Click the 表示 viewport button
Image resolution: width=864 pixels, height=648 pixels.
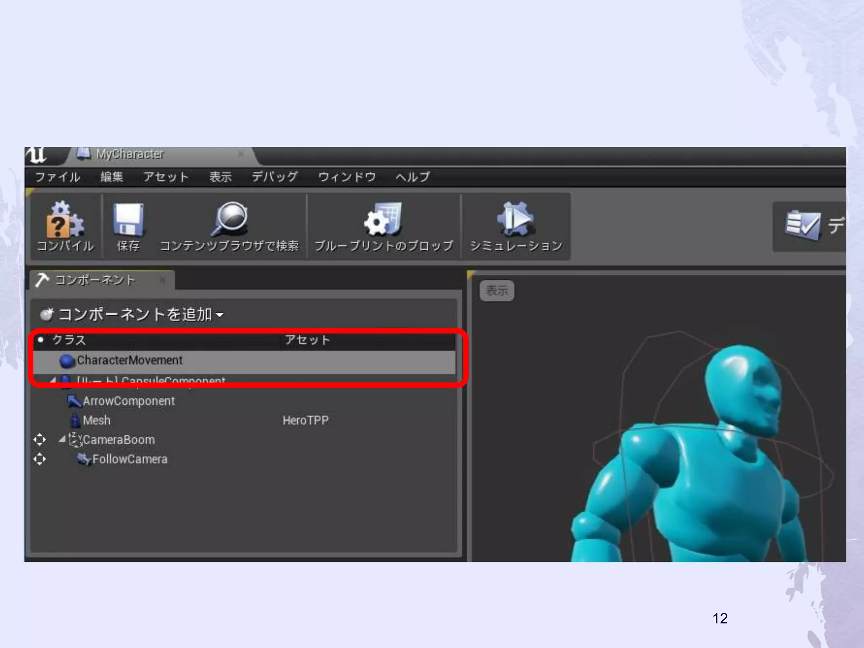(497, 290)
